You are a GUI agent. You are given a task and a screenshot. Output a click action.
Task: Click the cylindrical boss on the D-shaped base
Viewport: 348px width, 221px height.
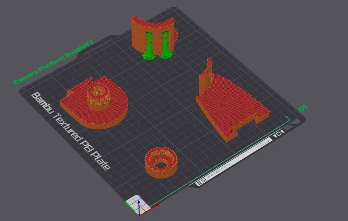[98, 97]
